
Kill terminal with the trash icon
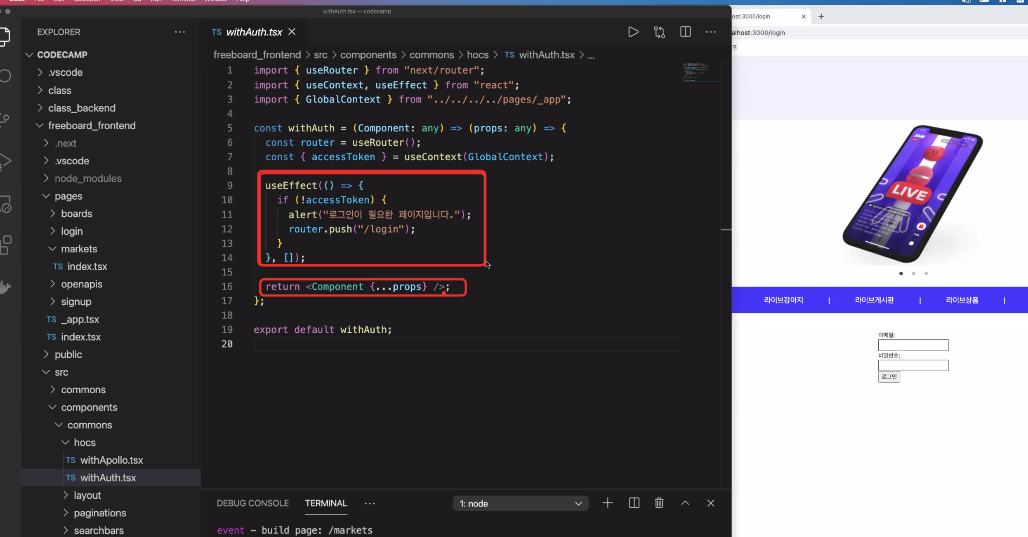[x=659, y=503]
